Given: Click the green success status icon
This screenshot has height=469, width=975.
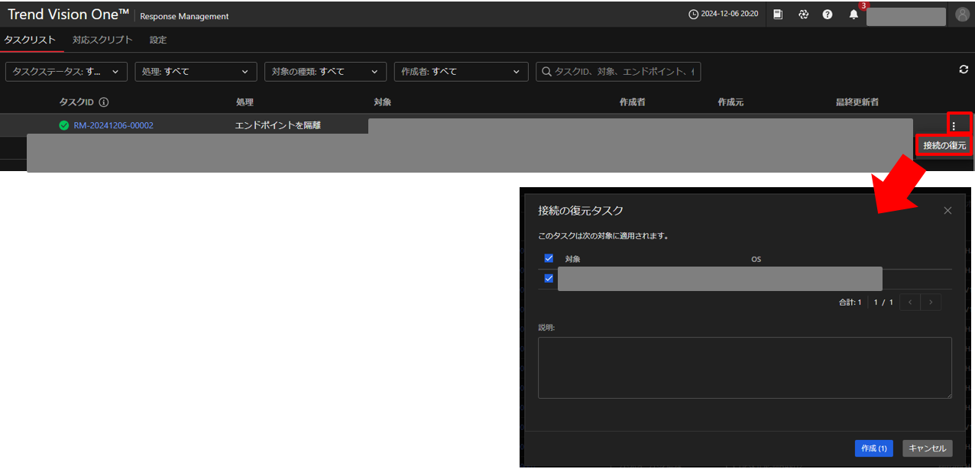Looking at the screenshot, I should tap(64, 125).
